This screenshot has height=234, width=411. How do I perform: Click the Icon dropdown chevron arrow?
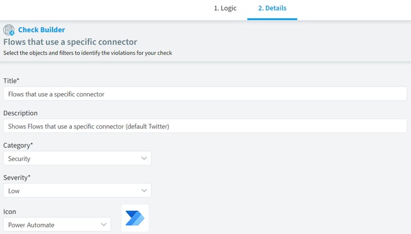103,224
